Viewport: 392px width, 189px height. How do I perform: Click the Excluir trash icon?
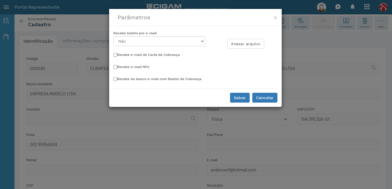pyautogui.click(x=365, y=23)
